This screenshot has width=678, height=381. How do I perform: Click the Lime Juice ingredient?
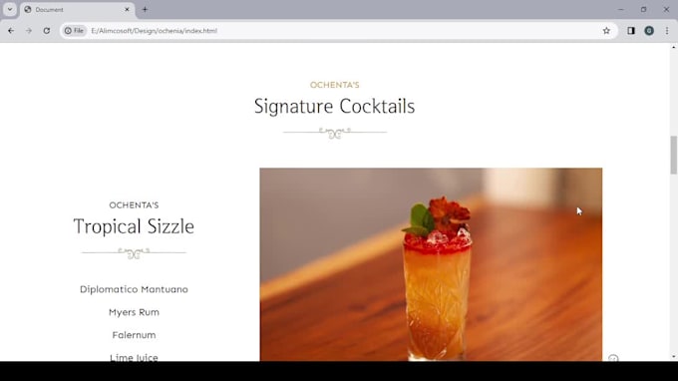(x=134, y=357)
